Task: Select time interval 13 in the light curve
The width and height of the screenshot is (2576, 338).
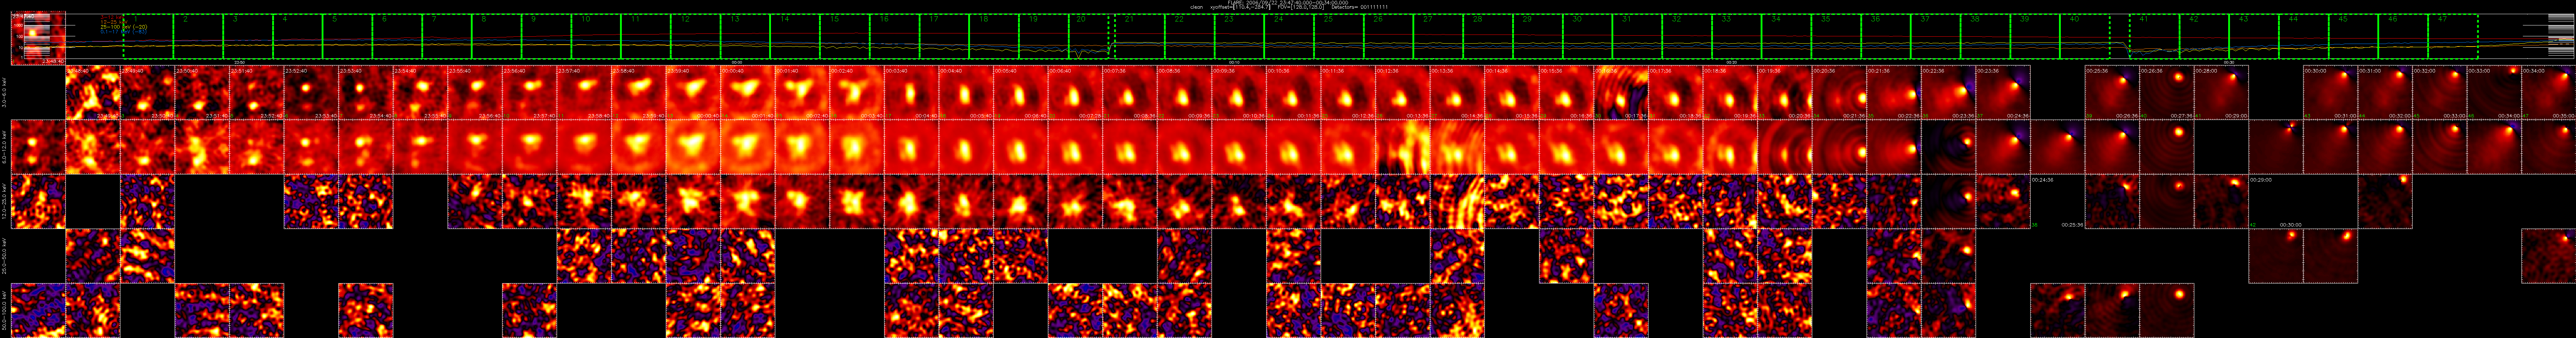Action: pos(745,36)
